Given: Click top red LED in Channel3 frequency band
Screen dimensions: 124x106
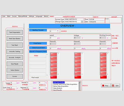Looking at the screenshot, I should pyautogui.click(x=103, y=54).
